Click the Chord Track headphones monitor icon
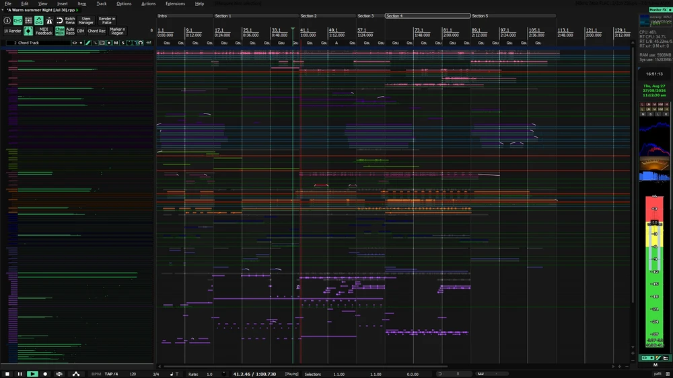 coord(141,43)
